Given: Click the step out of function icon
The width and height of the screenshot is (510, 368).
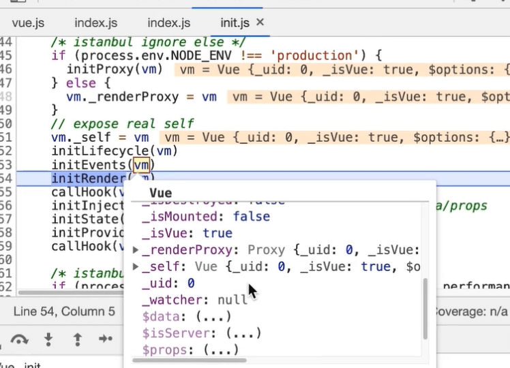Looking at the screenshot, I should coord(78,339).
